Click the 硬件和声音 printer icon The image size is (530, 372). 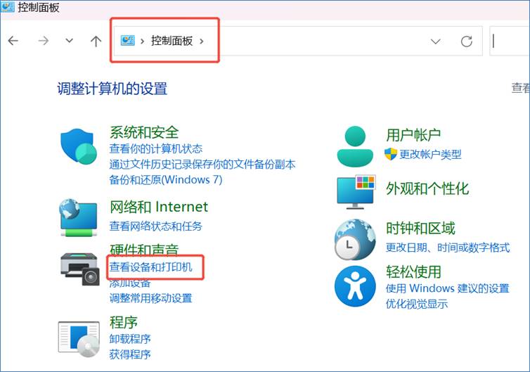click(80, 269)
